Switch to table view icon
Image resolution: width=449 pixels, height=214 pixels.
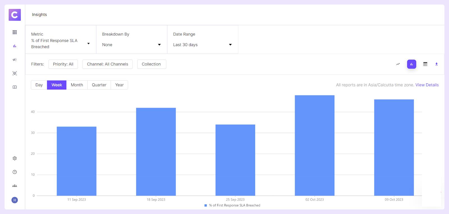425,64
